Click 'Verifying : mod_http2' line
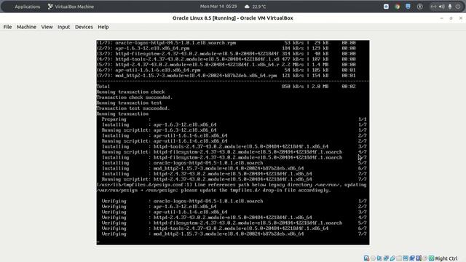The height and width of the screenshot is (262, 466). coord(234,234)
